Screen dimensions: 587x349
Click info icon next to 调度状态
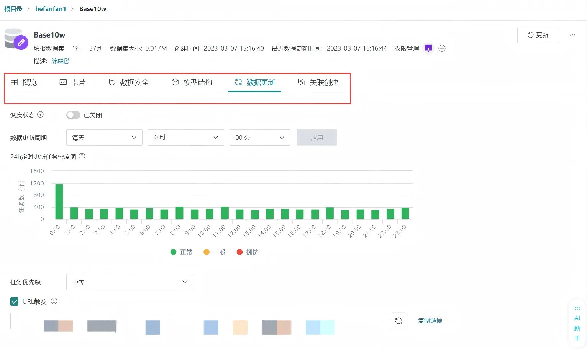tap(40, 115)
